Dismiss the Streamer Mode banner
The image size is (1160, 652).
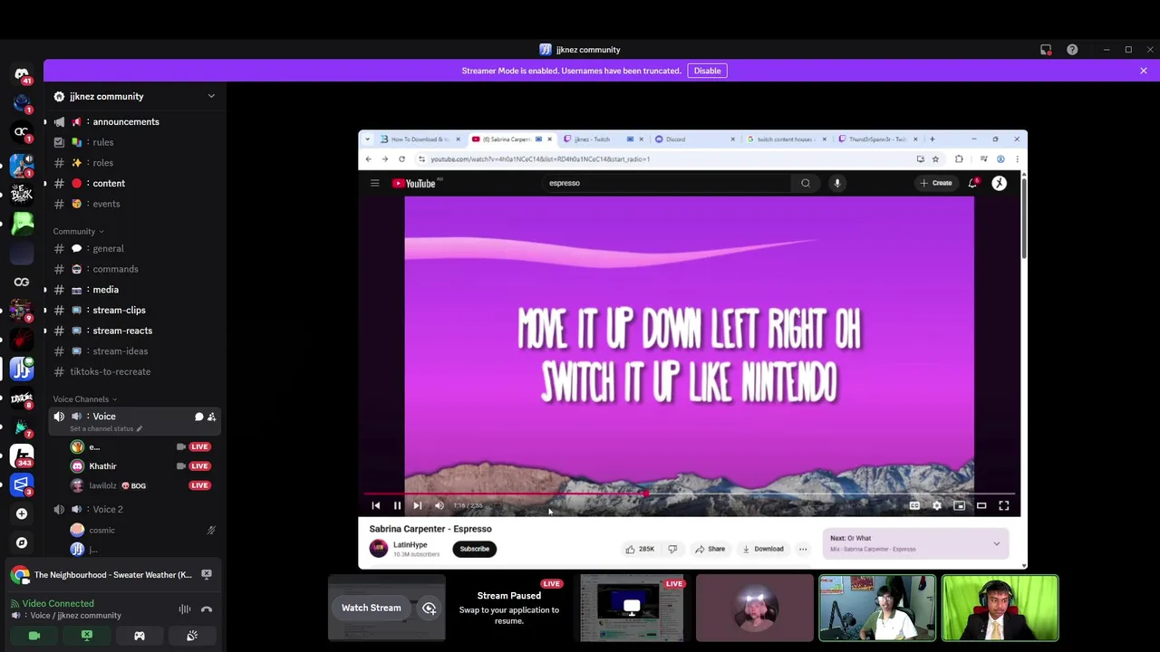tap(1144, 71)
